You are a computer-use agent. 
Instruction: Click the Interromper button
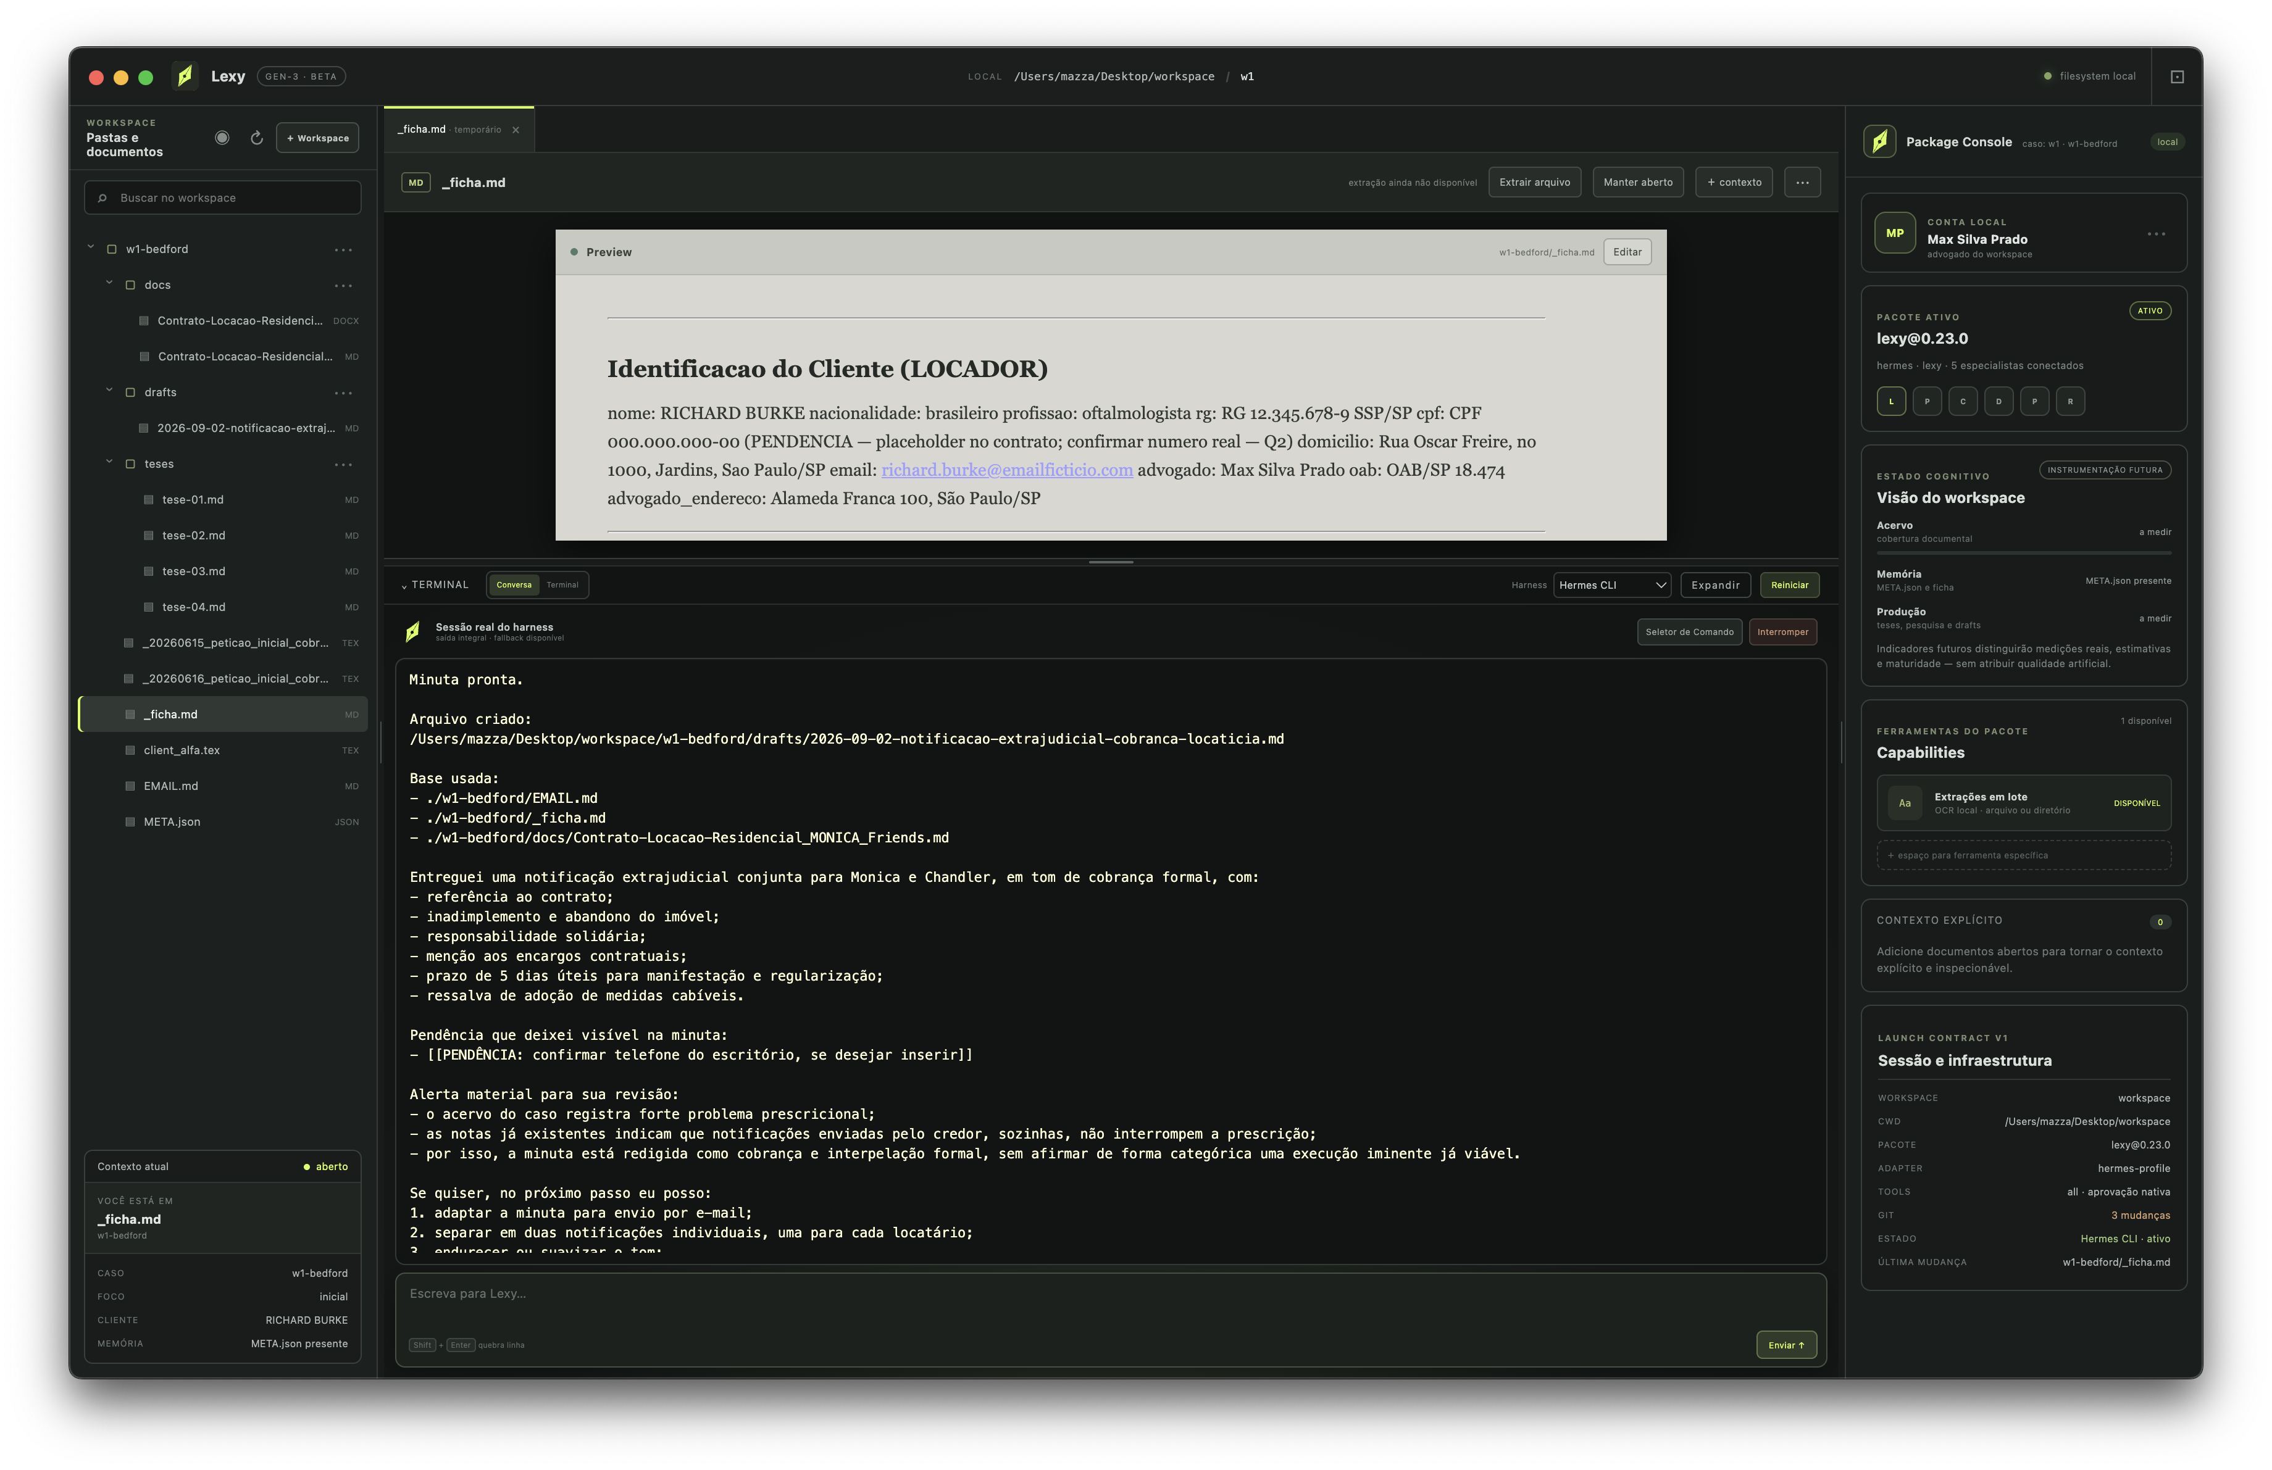click(1783, 631)
